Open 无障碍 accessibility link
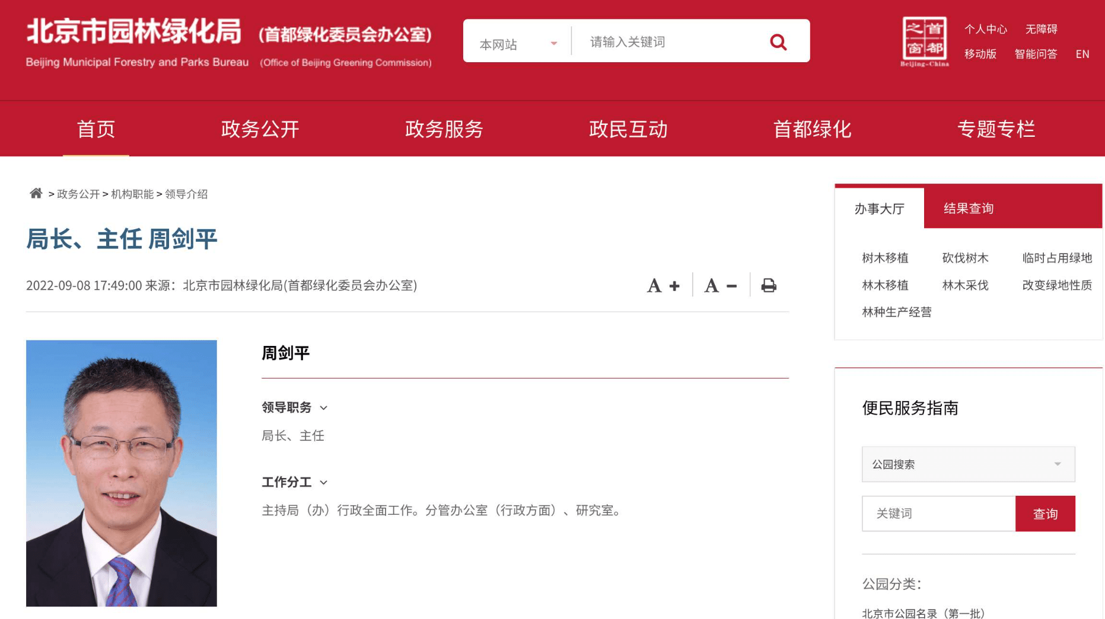 pos(1042,29)
